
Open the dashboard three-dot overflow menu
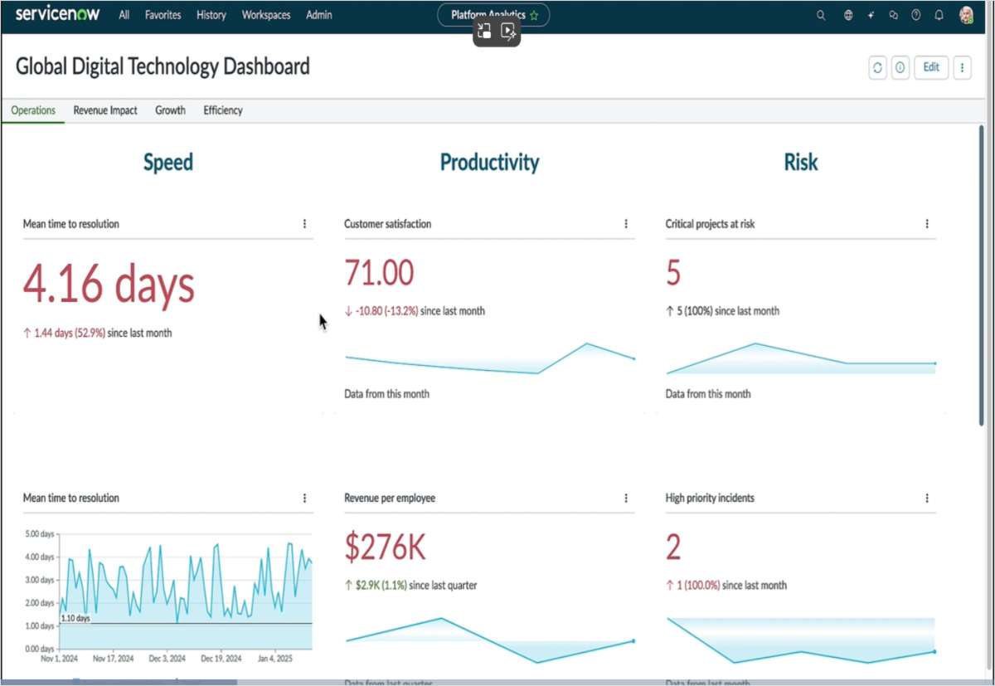click(x=962, y=67)
